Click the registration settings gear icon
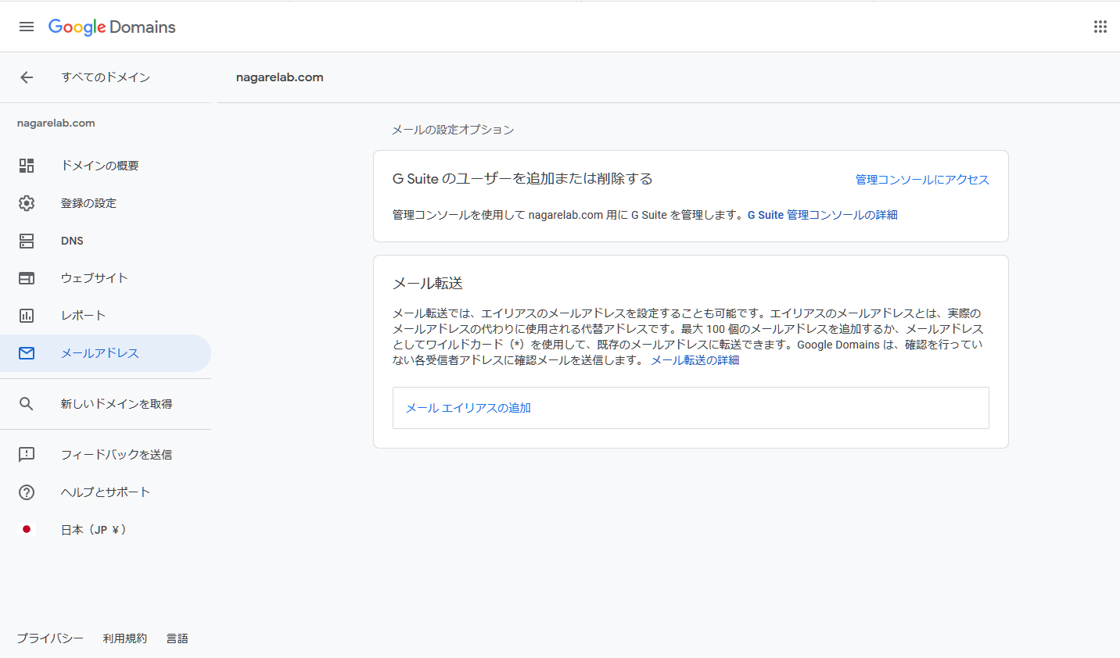Image resolution: width=1120 pixels, height=658 pixels. point(27,203)
